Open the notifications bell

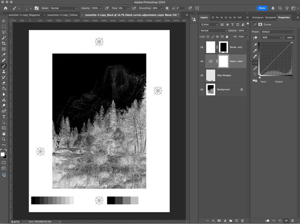click(273, 8)
